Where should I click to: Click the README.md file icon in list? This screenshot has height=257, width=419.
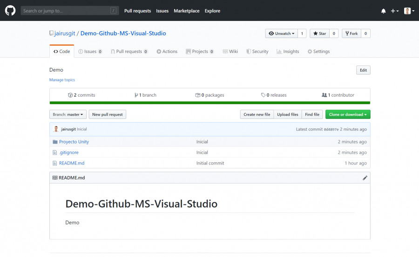tap(55, 163)
